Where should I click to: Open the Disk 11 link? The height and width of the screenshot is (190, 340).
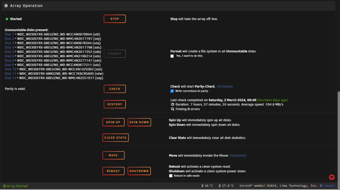click(11, 73)
